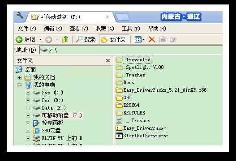Close the 文件夹 side panel
The image size is (236, 161).
pyautogui.click(x=108, y=61)
